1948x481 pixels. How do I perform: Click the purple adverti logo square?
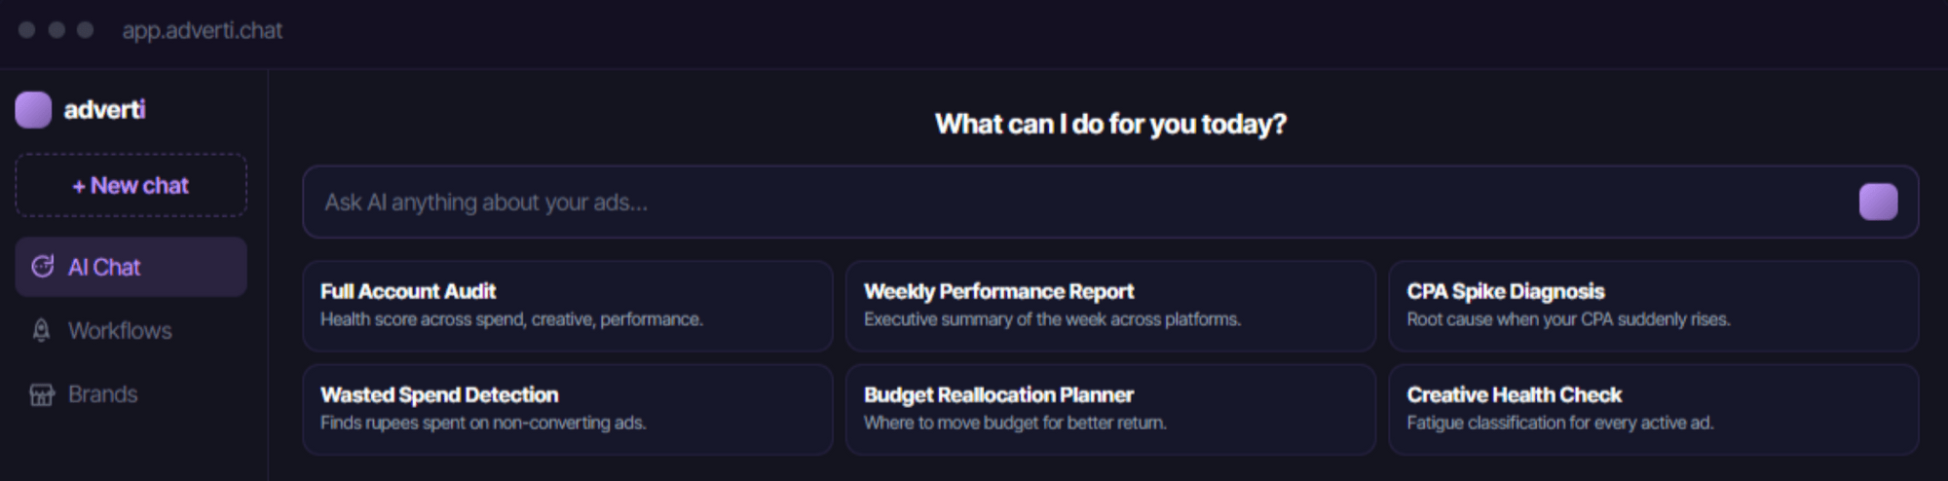(33, 110)
